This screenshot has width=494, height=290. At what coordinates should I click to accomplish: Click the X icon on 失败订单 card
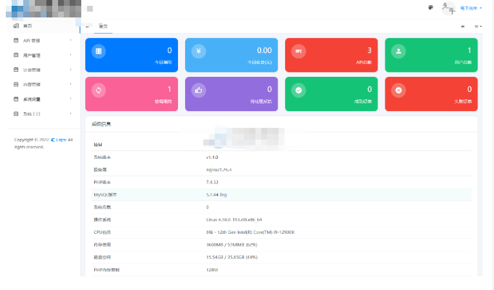pyautogui.click(x=399, y=90)
